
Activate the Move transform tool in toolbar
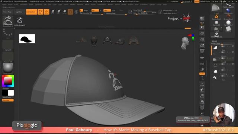point(53,12)
